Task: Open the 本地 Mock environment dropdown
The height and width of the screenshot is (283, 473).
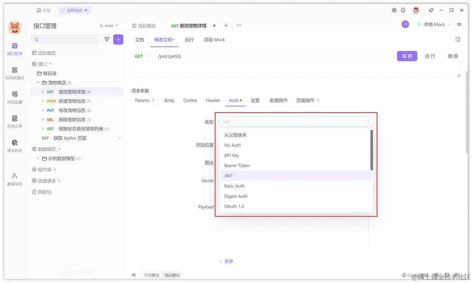Action: point(433,24)
